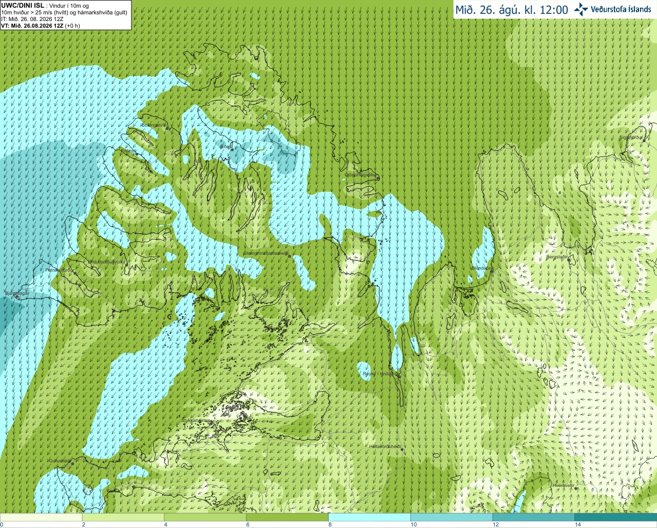Screen dimensions: 657x528
Task: Select the Gjögurflugvöllur station marker
Action: pyautogui.click(x=378, y=178)
